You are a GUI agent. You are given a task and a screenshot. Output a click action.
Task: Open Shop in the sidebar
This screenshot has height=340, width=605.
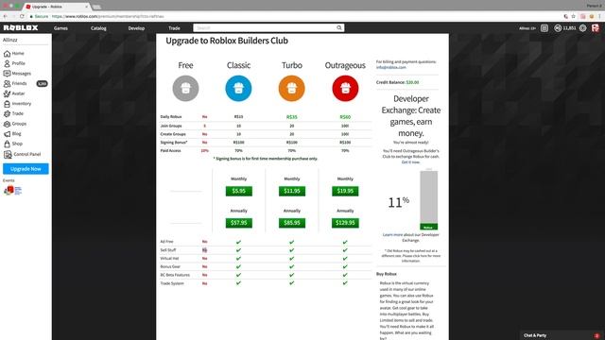[x=13, y=144]
